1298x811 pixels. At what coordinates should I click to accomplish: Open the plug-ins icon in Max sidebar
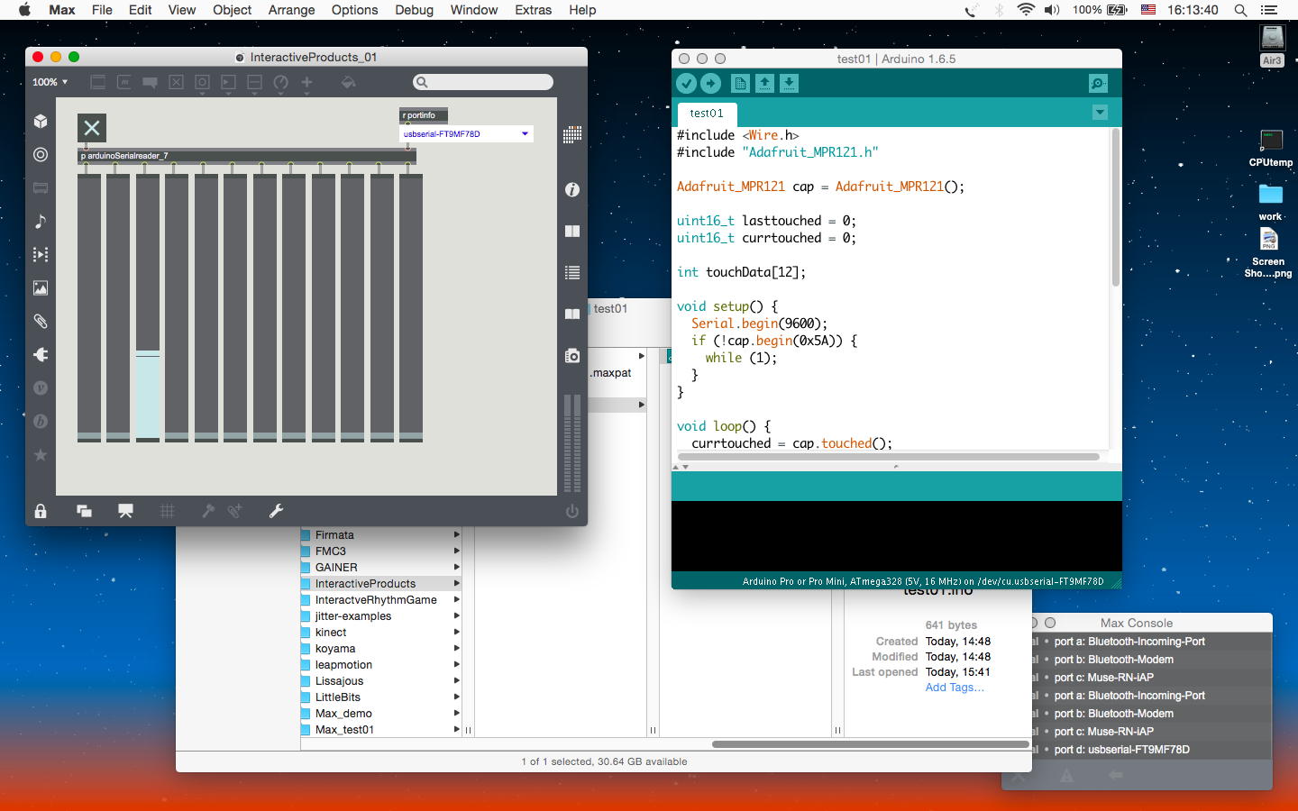(41, 355)
